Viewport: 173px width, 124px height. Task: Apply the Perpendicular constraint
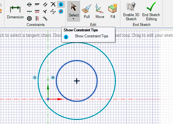(x=45, y=11)
